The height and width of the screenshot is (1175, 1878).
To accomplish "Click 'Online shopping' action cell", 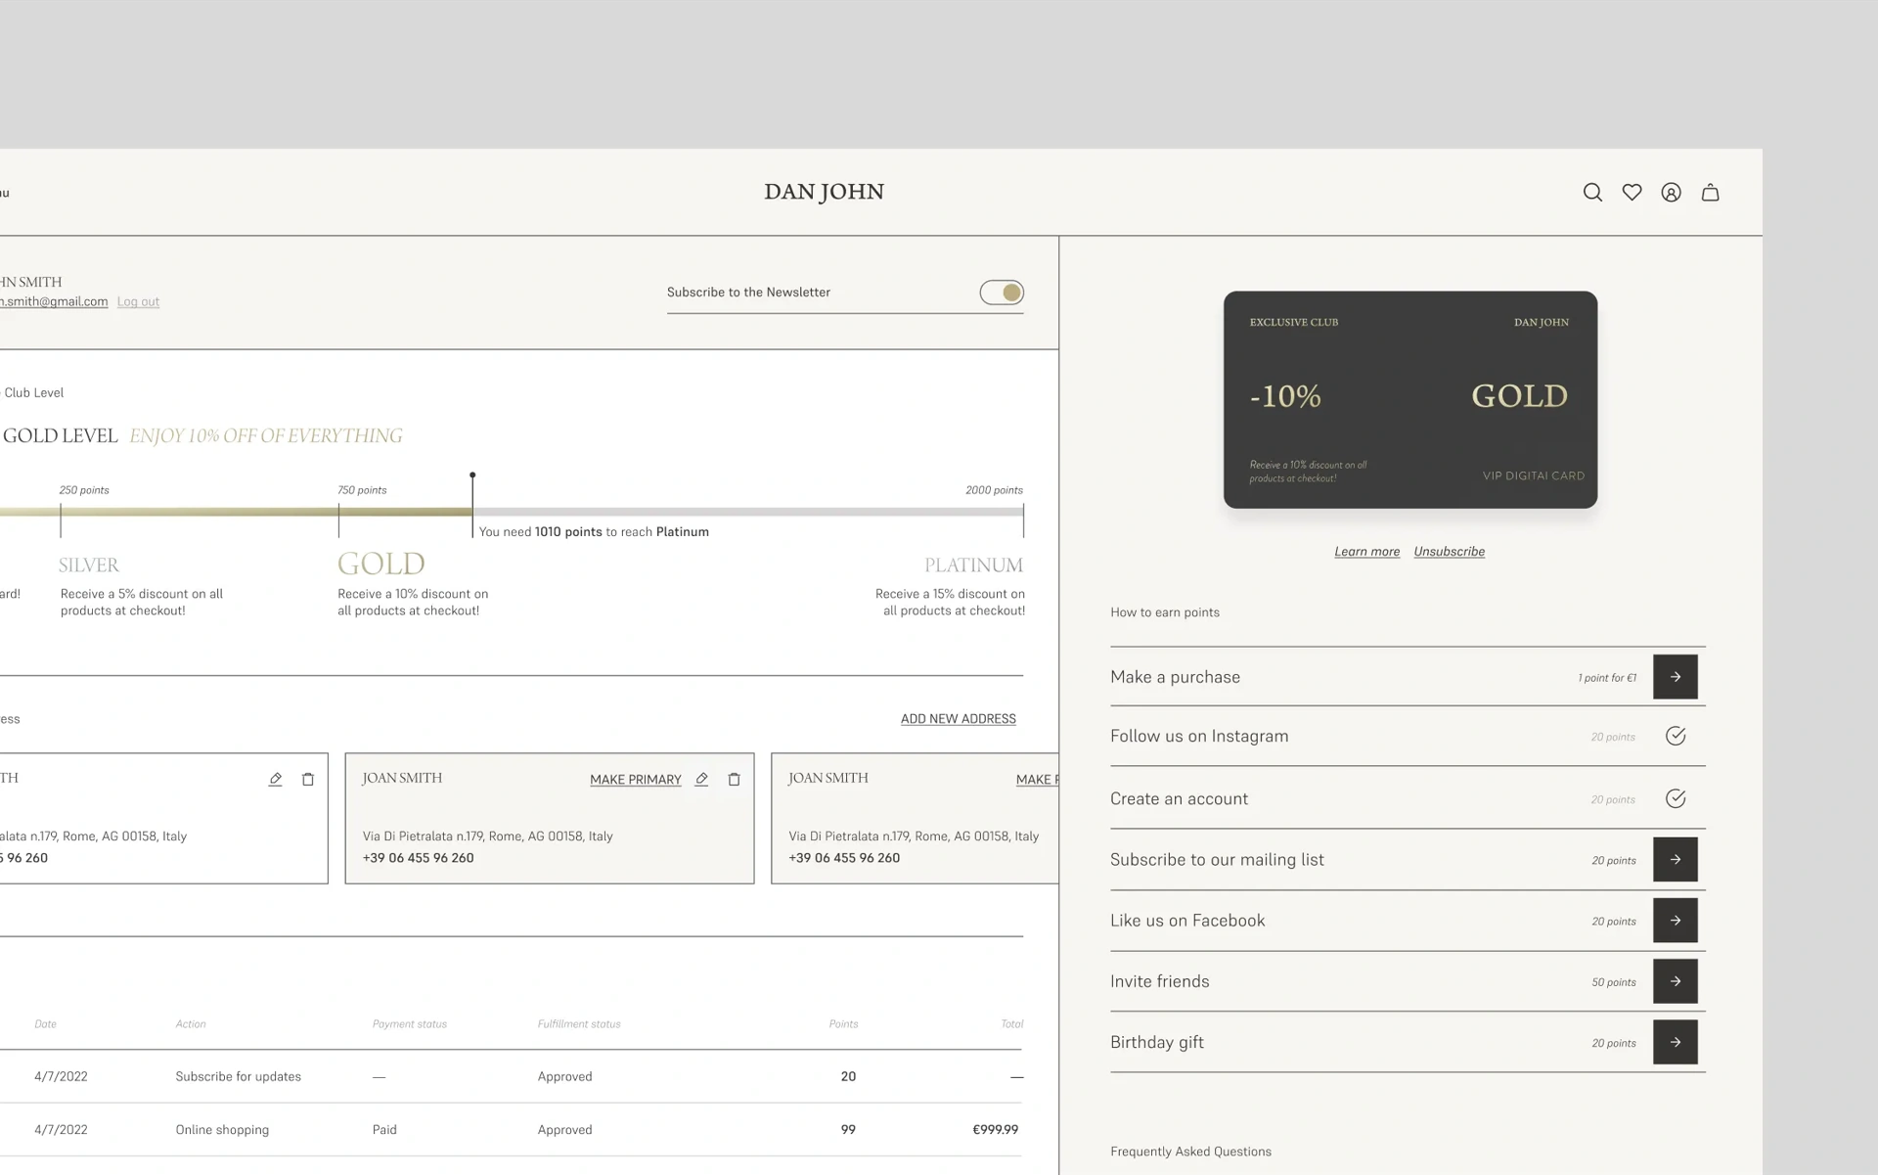I will point(222,1129).
